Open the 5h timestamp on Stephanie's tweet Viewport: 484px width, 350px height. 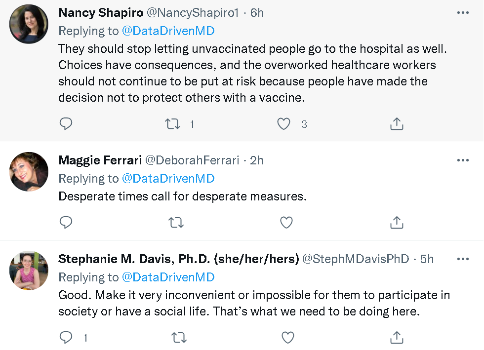point(427,259)
